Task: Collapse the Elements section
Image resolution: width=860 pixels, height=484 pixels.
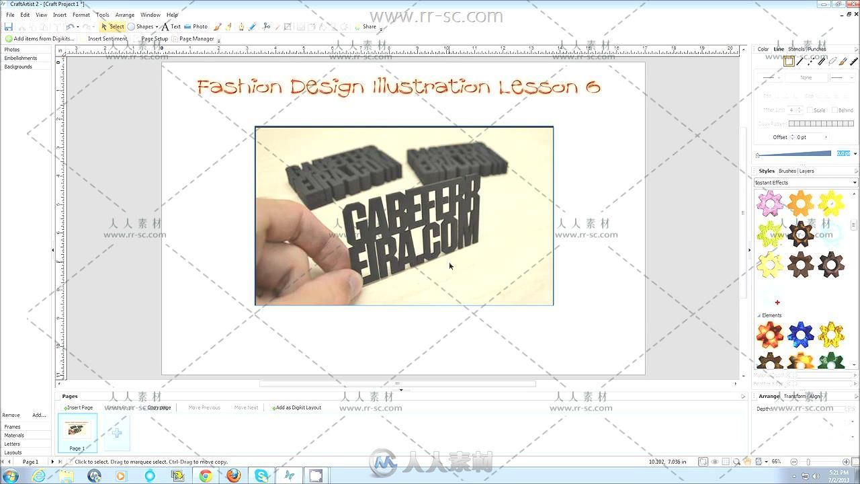Action: coord(759,315)
